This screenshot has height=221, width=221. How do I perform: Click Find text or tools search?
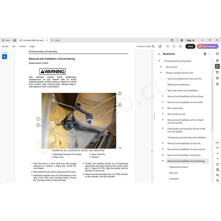[146, 46]
